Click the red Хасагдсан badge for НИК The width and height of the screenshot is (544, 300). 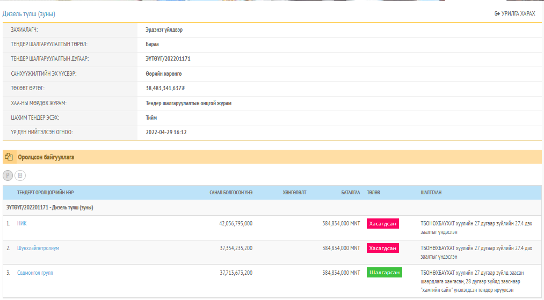(382, 223)
